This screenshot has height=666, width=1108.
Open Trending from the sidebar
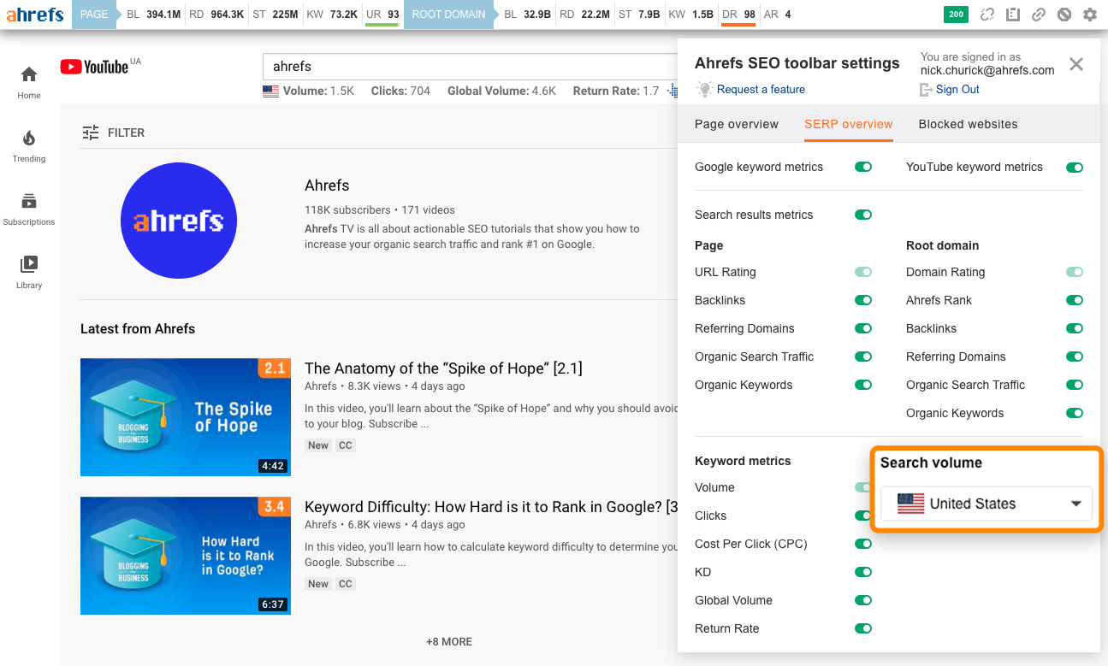(29, 145)
